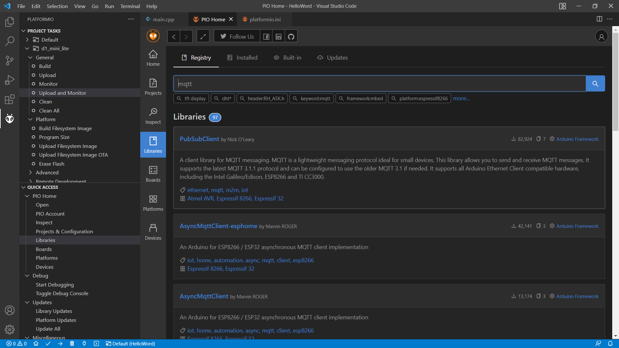The image size is (619, 348).
Task: Open notifications bell in status bar
Action: (x=610, y=344)
